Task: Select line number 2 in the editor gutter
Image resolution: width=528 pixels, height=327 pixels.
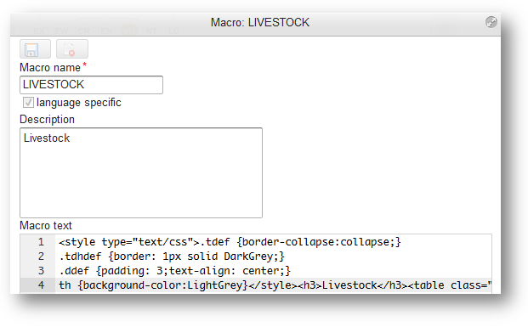Action: pos(41,257)
